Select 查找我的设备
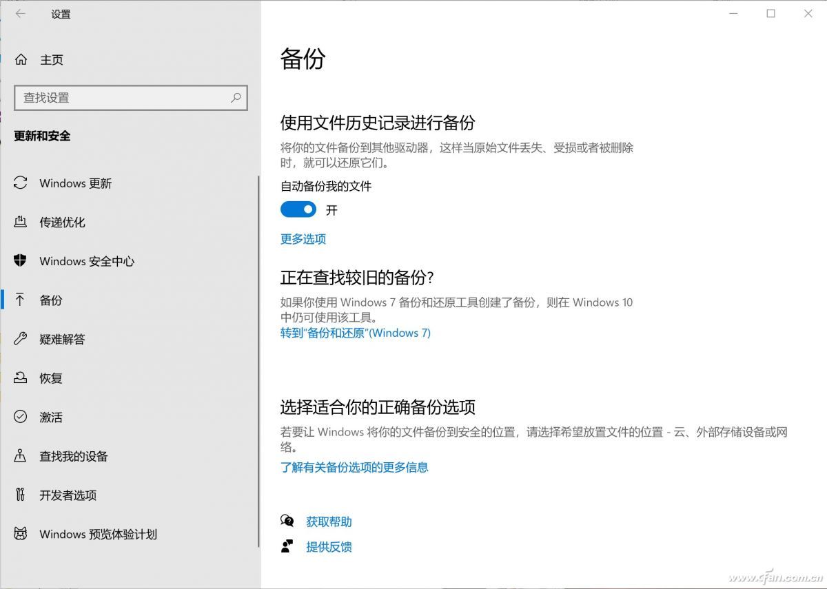The height and width of the screenshot is (589, 827). point(72,455)
